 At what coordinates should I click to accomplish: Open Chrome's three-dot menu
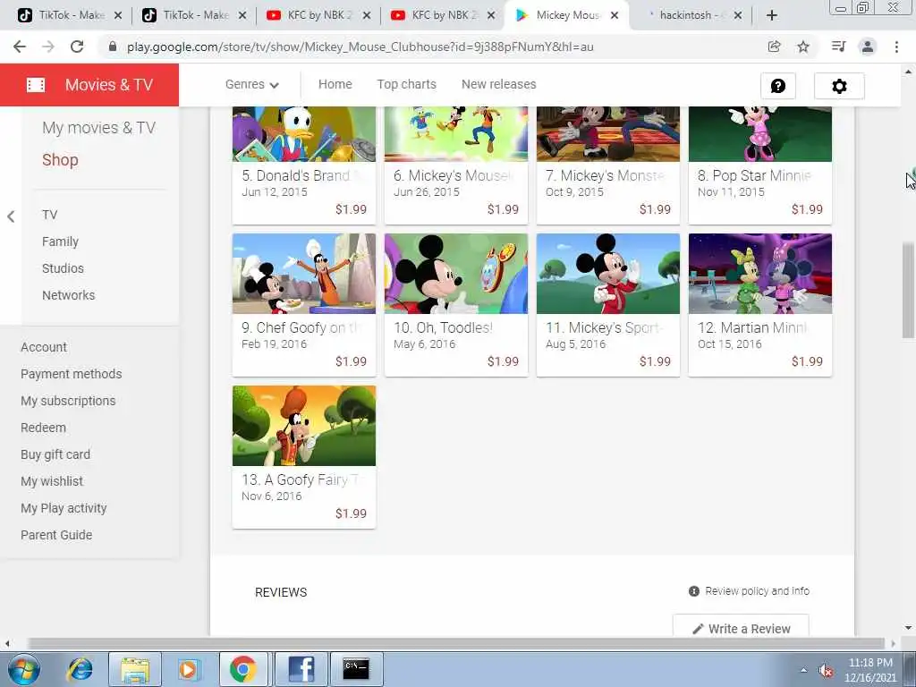tap(896, 47)
